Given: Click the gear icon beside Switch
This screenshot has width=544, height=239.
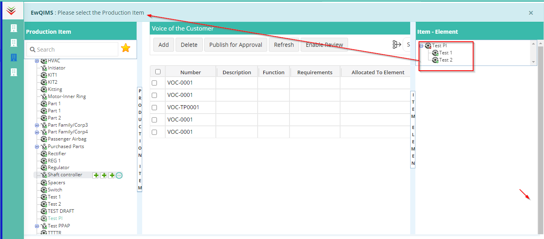Looking at the screenshot, I should click(44, 190).
